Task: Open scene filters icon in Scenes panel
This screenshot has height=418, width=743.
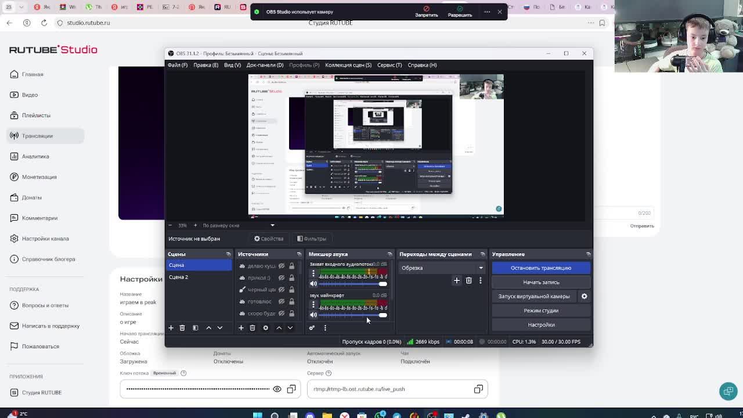Action: 196,328
